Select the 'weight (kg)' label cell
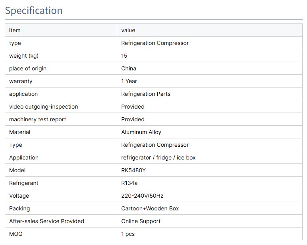Image resolution: width=307 pixels, height=245 pixels. [x=24, y=56]
